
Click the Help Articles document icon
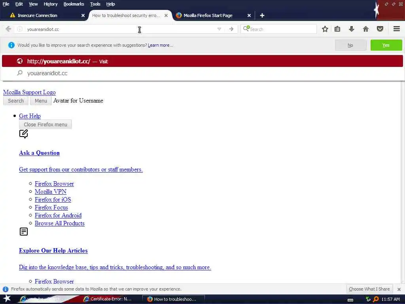click(x=23, y=231)
